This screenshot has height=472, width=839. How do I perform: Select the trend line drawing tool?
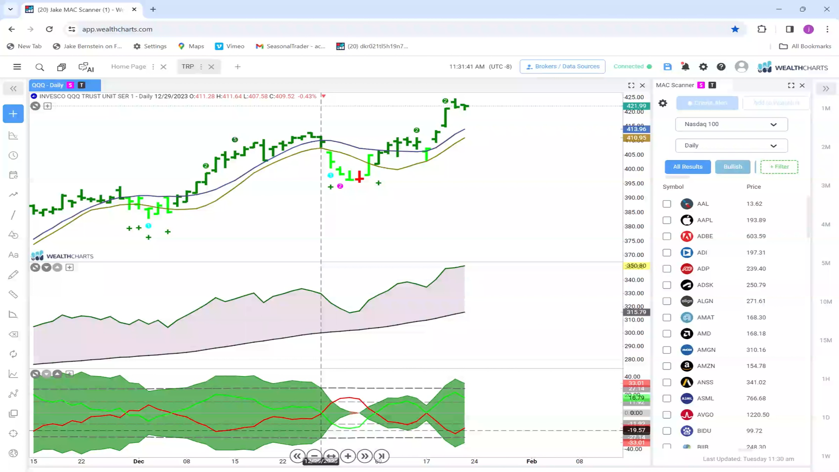coord(13,215)
